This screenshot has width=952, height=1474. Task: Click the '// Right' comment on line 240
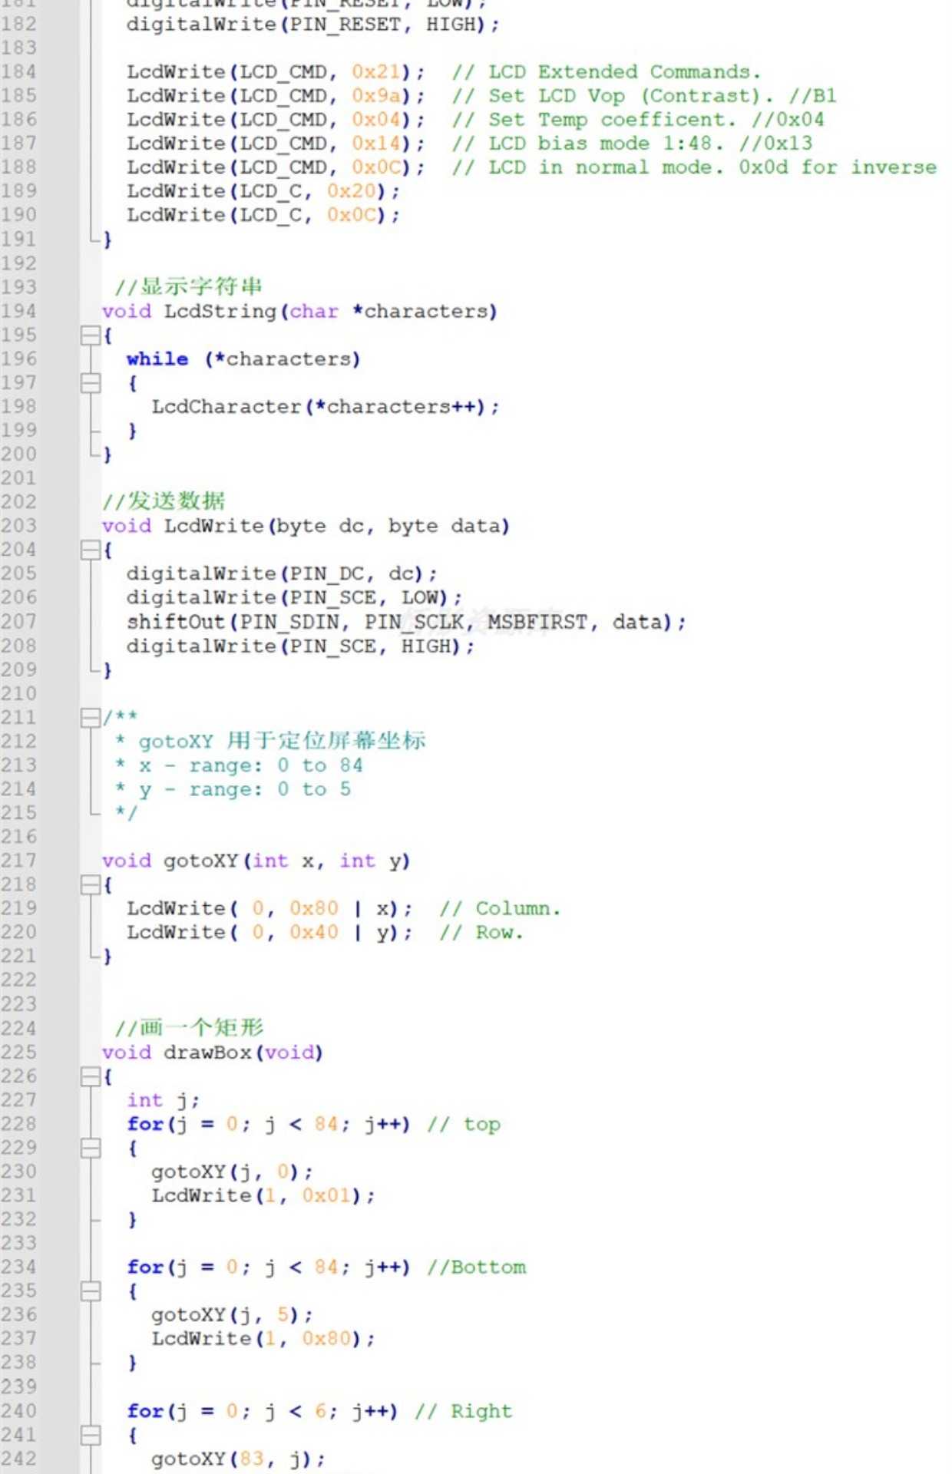464,1411
